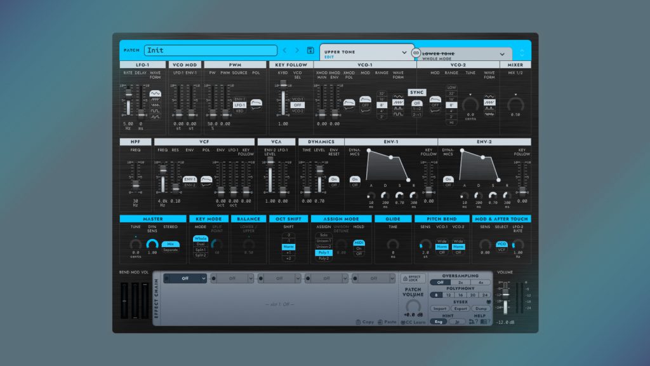Click the SYNC button
This screenshot has width=650, height=366.
[x=416, y=92]
